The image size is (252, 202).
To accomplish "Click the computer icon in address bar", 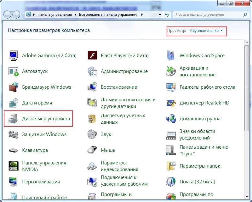I will tap(28, 15).
